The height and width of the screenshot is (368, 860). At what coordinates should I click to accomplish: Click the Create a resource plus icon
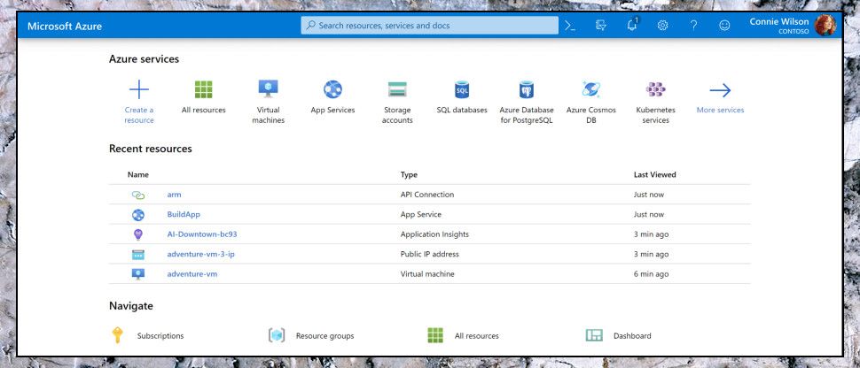139,89
